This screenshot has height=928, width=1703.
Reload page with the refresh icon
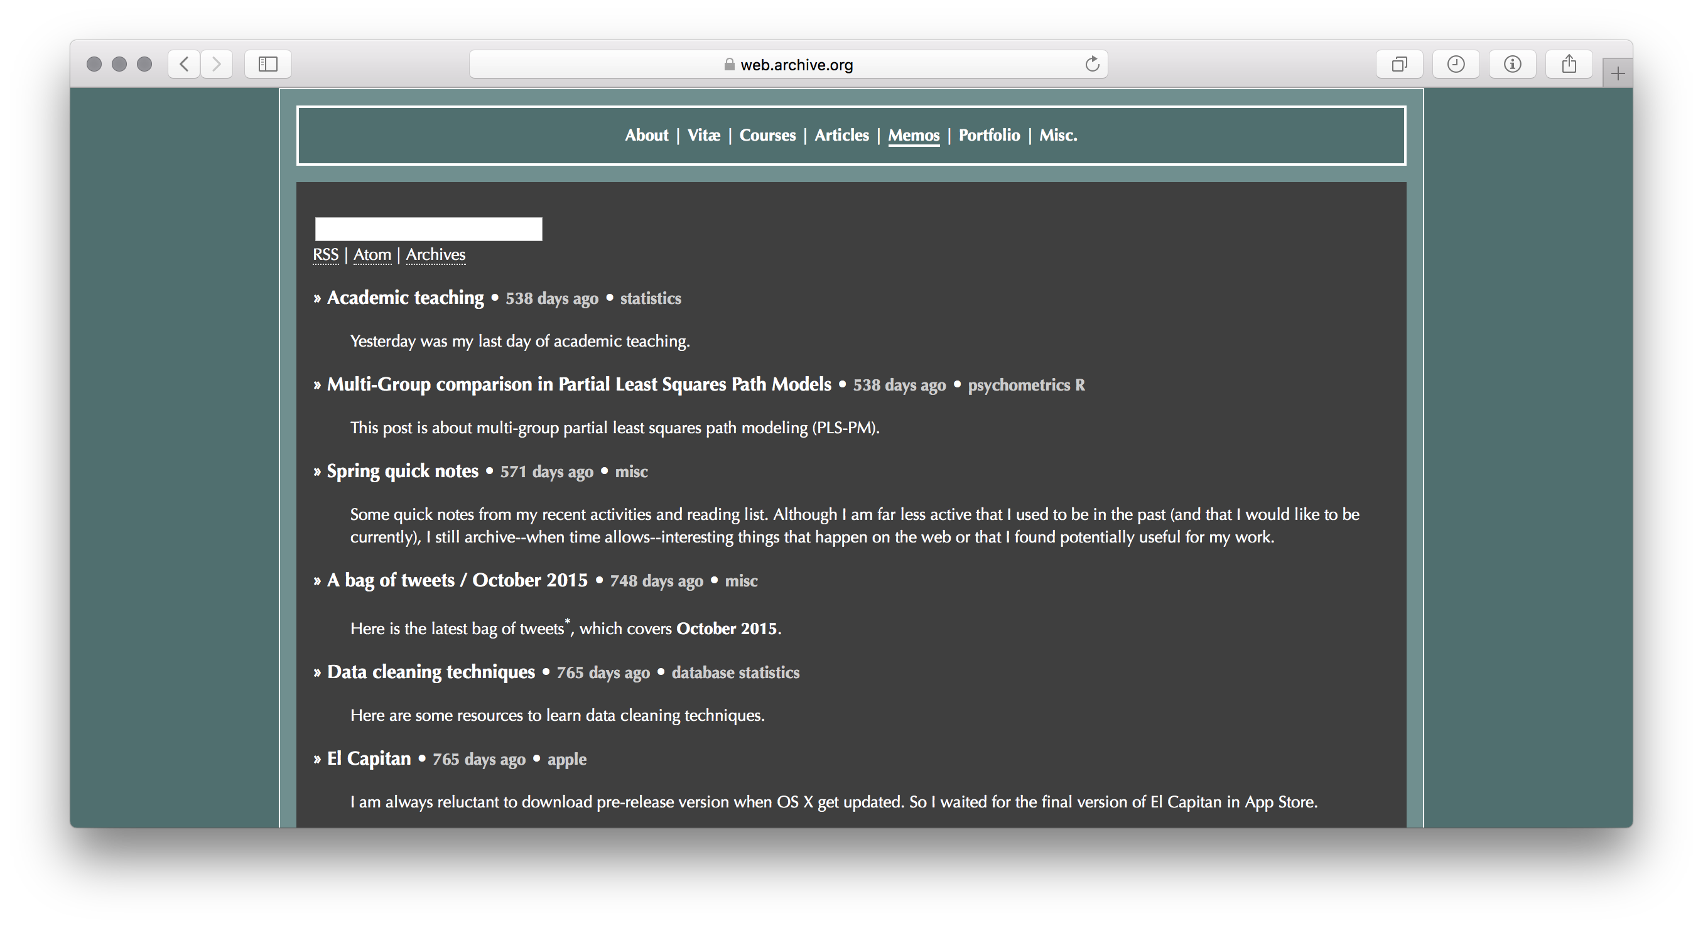point(1092,64)
